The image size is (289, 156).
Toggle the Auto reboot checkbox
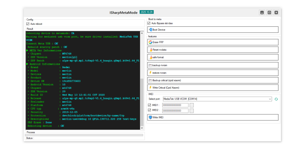(x=28, y=24)
